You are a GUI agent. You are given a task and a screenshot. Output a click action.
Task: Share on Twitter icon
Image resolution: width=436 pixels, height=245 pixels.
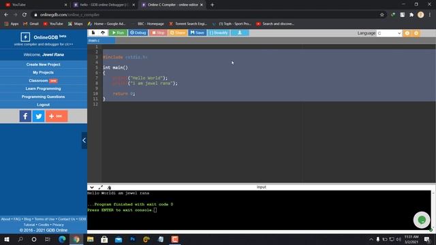(x=38, y=116)
